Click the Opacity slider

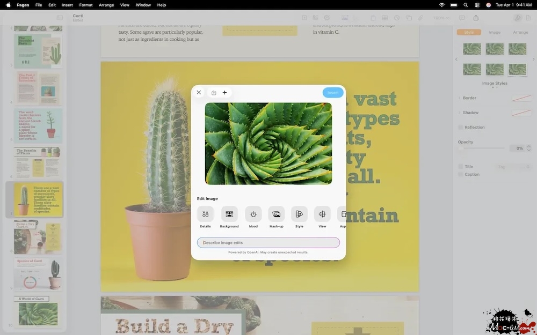pos(481,148)
